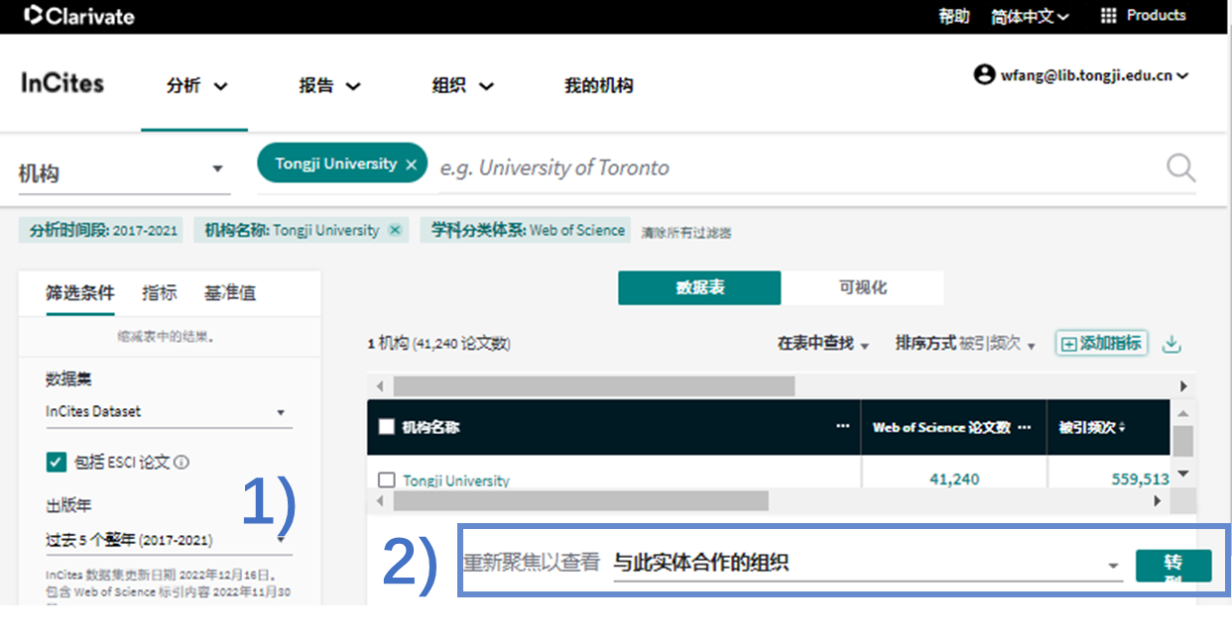
Task: Toggle 包括 ESCI 论文 checkbox
Action: pyautogui.click(x=56, y=462)
